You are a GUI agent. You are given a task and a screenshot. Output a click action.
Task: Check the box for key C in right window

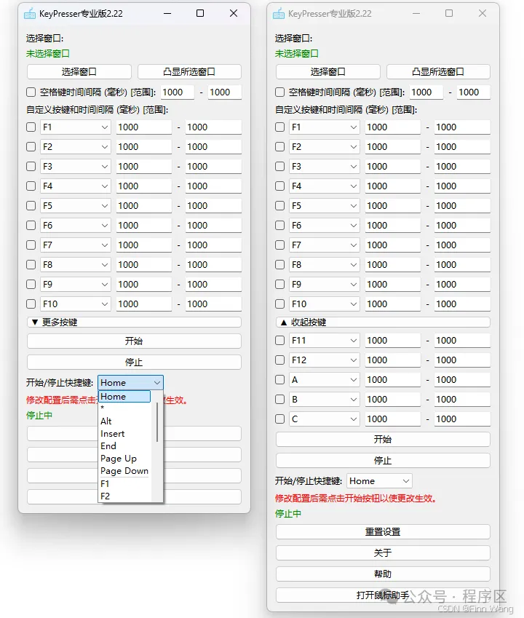[279, 419]
